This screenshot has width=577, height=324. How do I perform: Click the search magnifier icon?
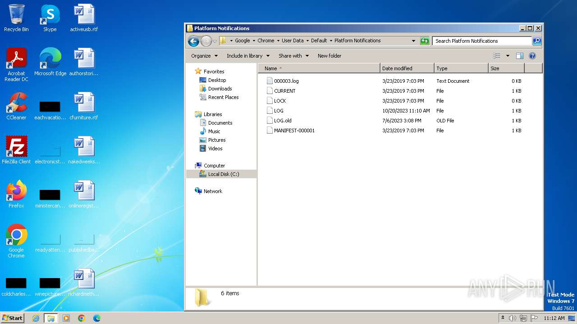click(x=536, y=41)
